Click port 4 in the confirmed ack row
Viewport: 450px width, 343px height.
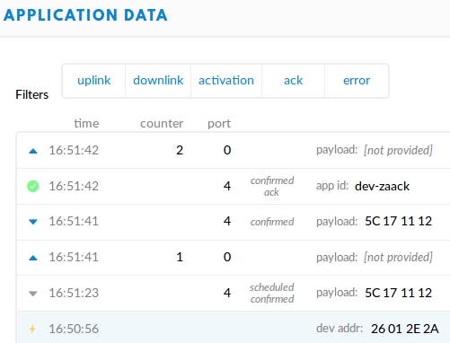coord(227,186)
